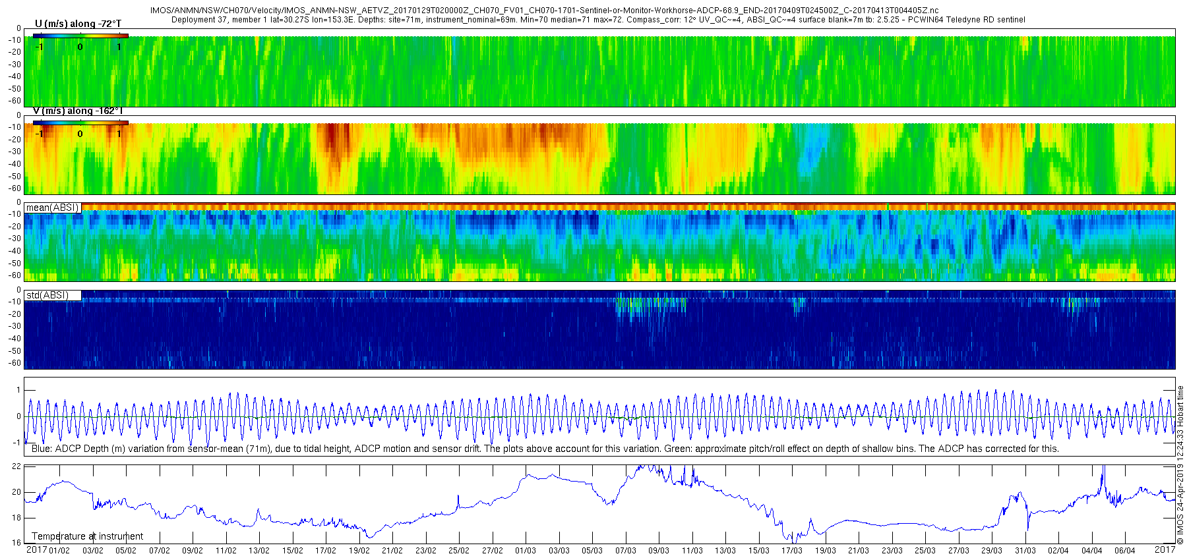Click the '22' temperature axis tick label
The width and height of the screenshot is (1187, 560).
[x=16, y=466]
